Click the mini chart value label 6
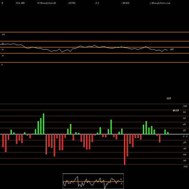Viewport: 189px width, 189px height. (121, 179)
